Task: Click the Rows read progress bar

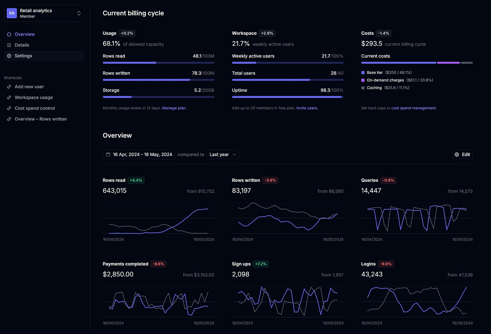Action: coord(158,63)
